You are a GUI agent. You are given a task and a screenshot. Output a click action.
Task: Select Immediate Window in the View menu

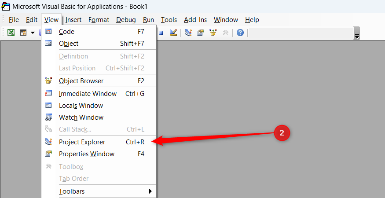pos(99,94)
